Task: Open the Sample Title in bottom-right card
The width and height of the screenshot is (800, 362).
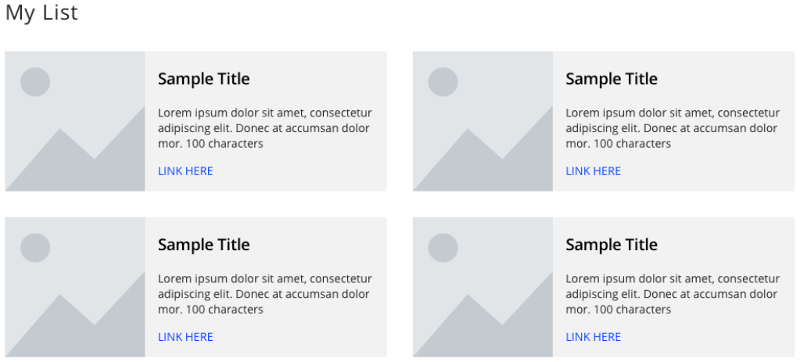Action: coord(612,245)
